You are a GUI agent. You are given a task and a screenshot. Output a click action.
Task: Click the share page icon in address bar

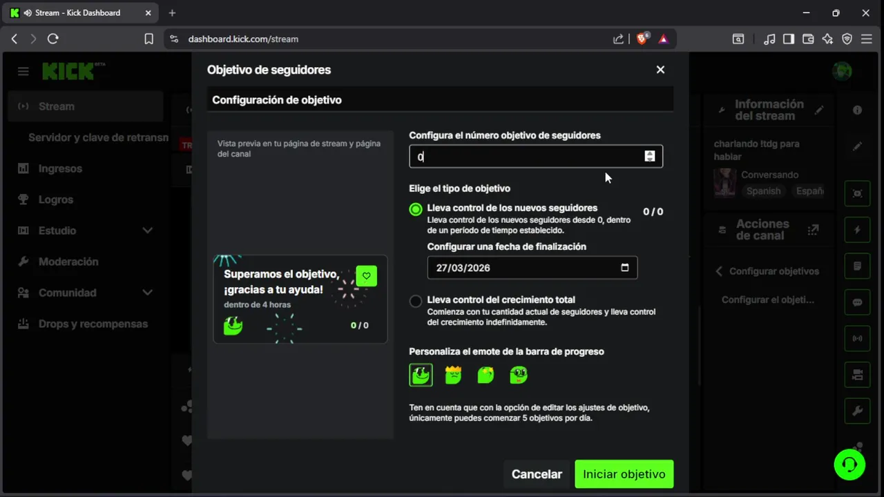(x=618, y=39)
